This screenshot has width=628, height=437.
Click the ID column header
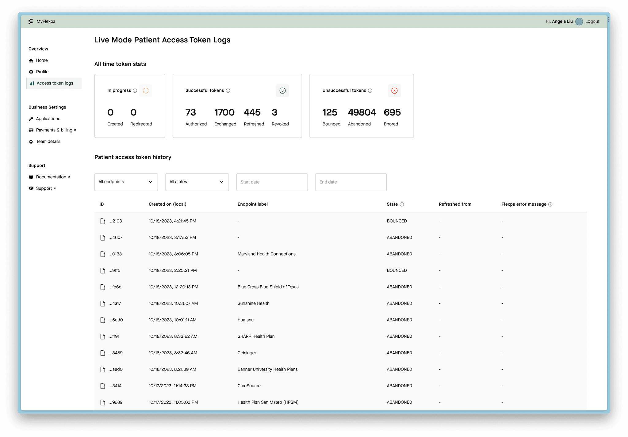[x=102, y=204]
